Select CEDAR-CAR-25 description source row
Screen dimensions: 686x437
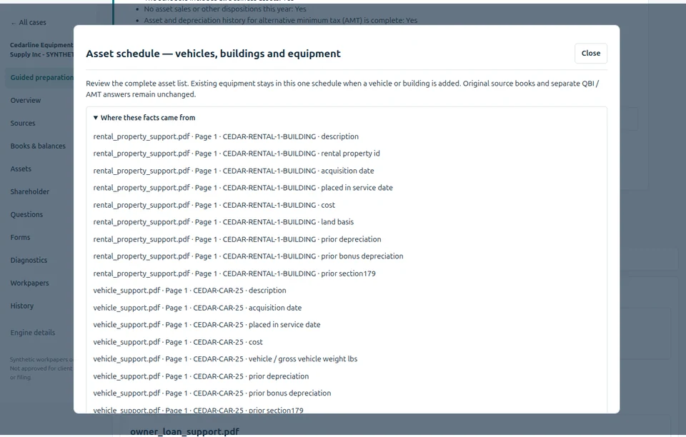(x=189, y=291)
